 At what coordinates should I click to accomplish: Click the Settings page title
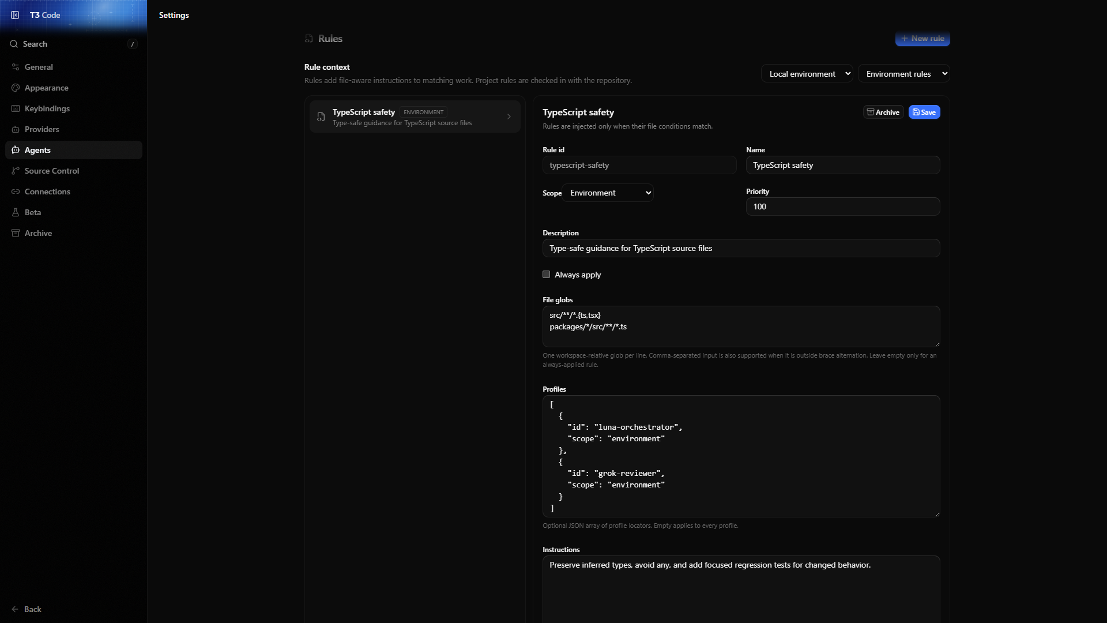174,15
